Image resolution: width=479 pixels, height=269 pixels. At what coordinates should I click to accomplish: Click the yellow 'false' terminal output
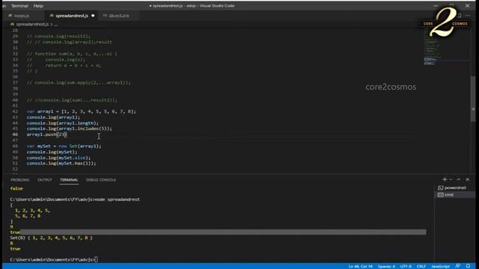click(16, 188)
